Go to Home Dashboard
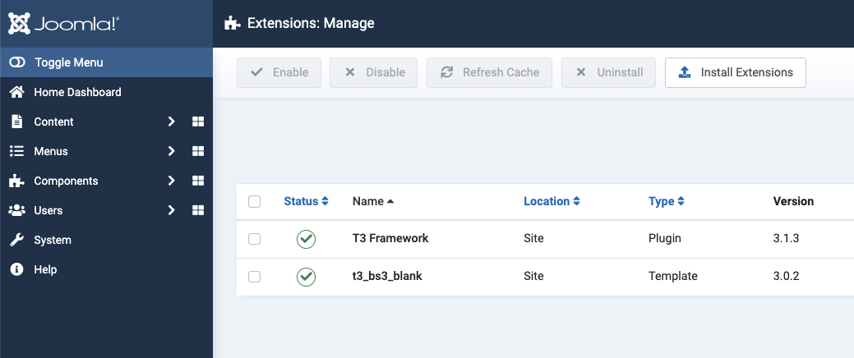 tap(77, 92)
